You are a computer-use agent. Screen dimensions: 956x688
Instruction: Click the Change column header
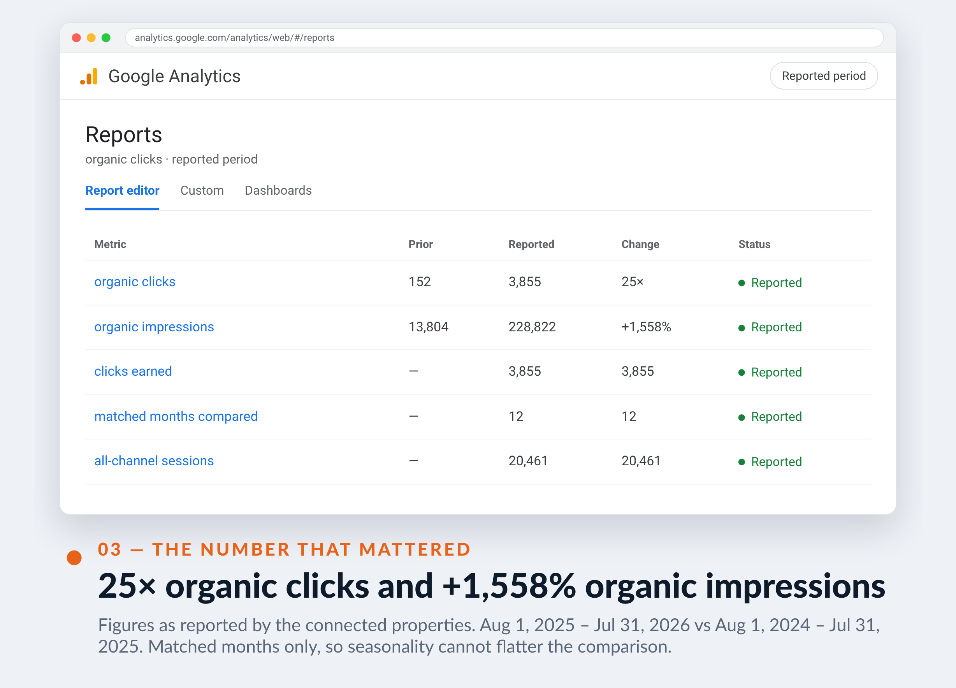(640, 244)
